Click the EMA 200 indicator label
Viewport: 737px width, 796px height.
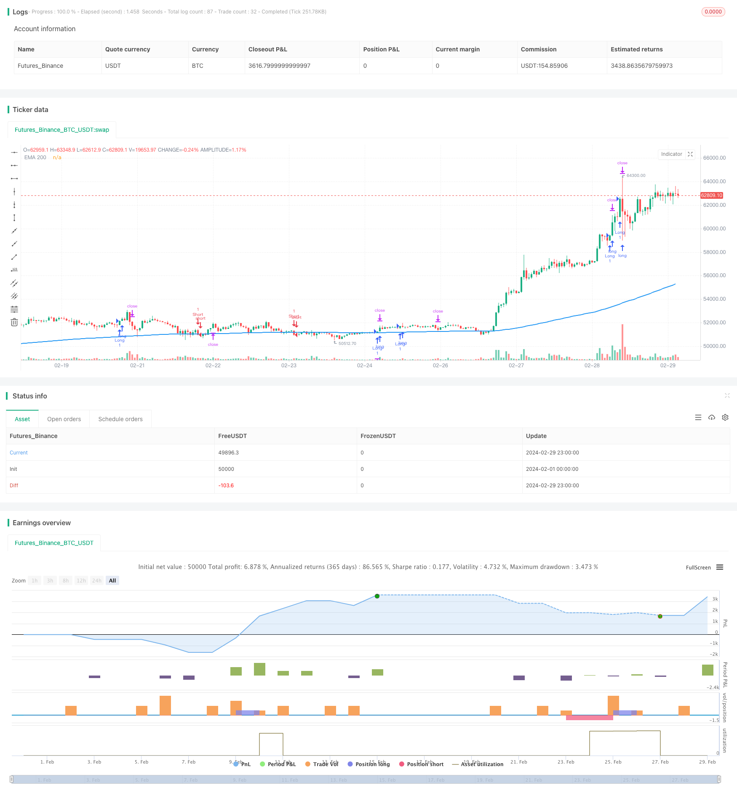tap(35, 158)
